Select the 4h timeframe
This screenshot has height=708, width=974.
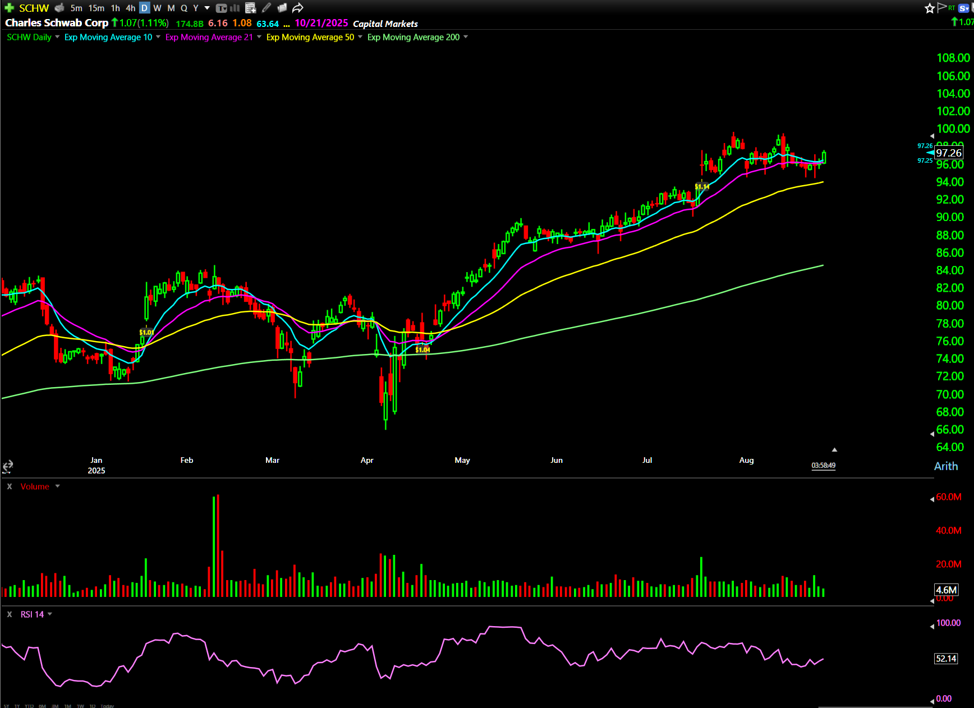(x=131, y=8)
